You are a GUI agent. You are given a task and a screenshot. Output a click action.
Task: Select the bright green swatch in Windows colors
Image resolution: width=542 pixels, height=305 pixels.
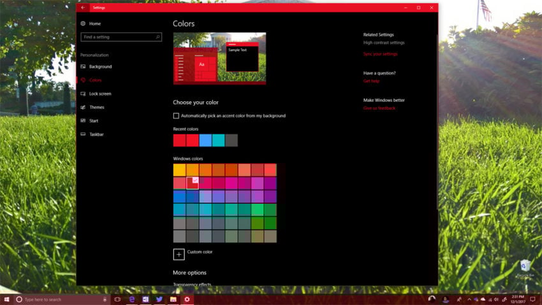pyautogui.click(x=257, y=209)
